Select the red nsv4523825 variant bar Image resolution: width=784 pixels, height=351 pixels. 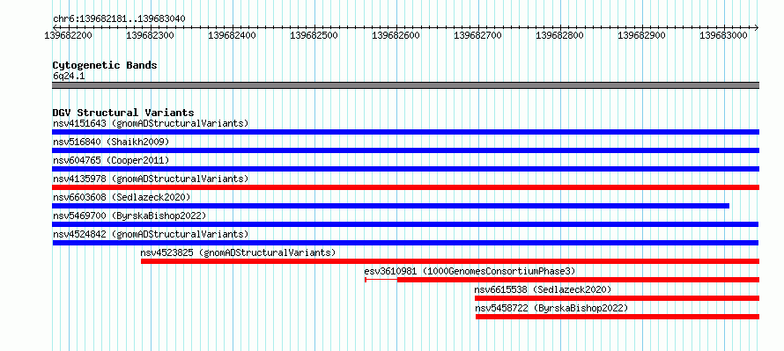point(450,261)
